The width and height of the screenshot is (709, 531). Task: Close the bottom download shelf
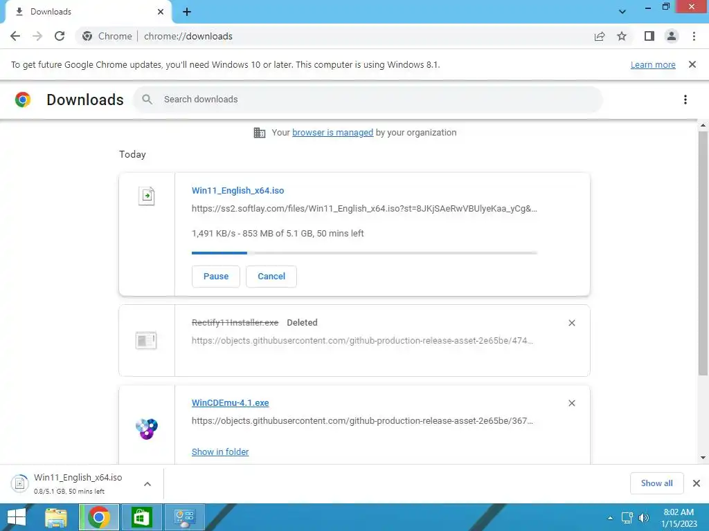coord(697,483)
